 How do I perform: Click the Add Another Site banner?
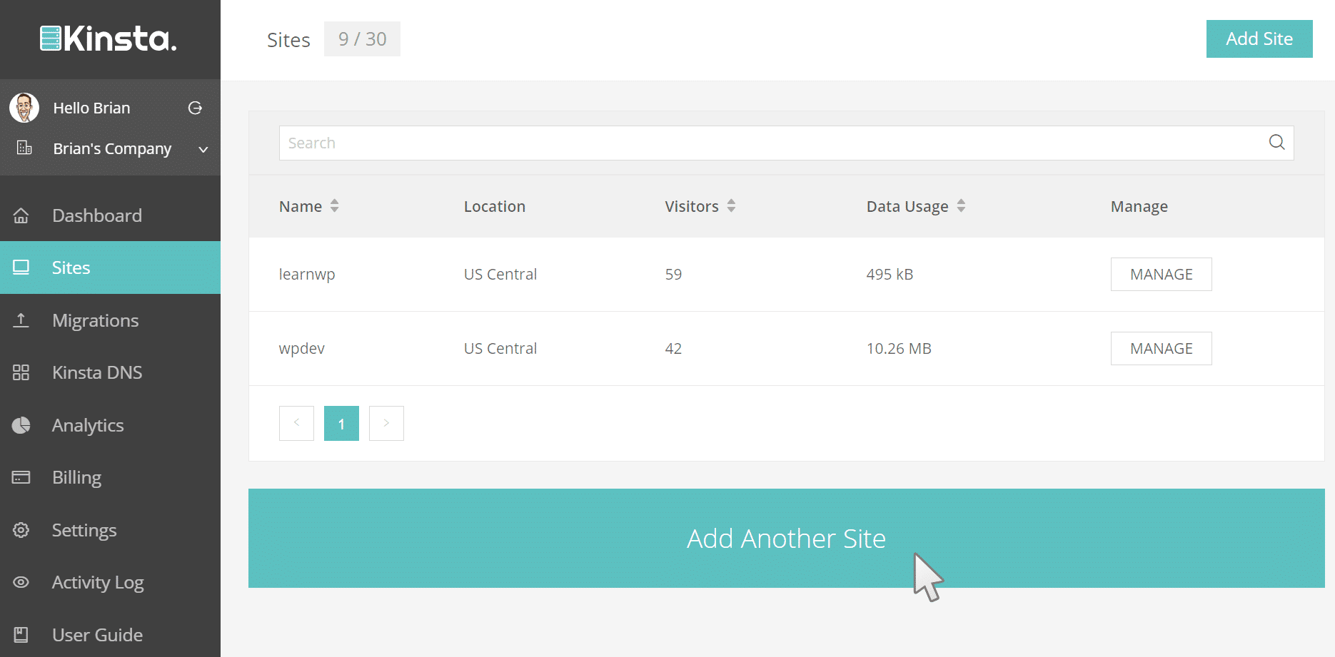[x=787, y=539]
